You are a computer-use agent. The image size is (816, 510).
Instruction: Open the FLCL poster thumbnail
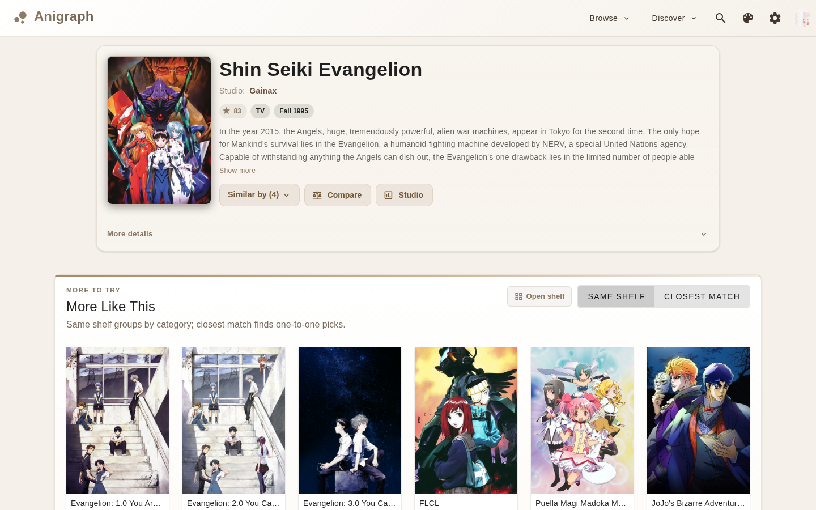466,420
